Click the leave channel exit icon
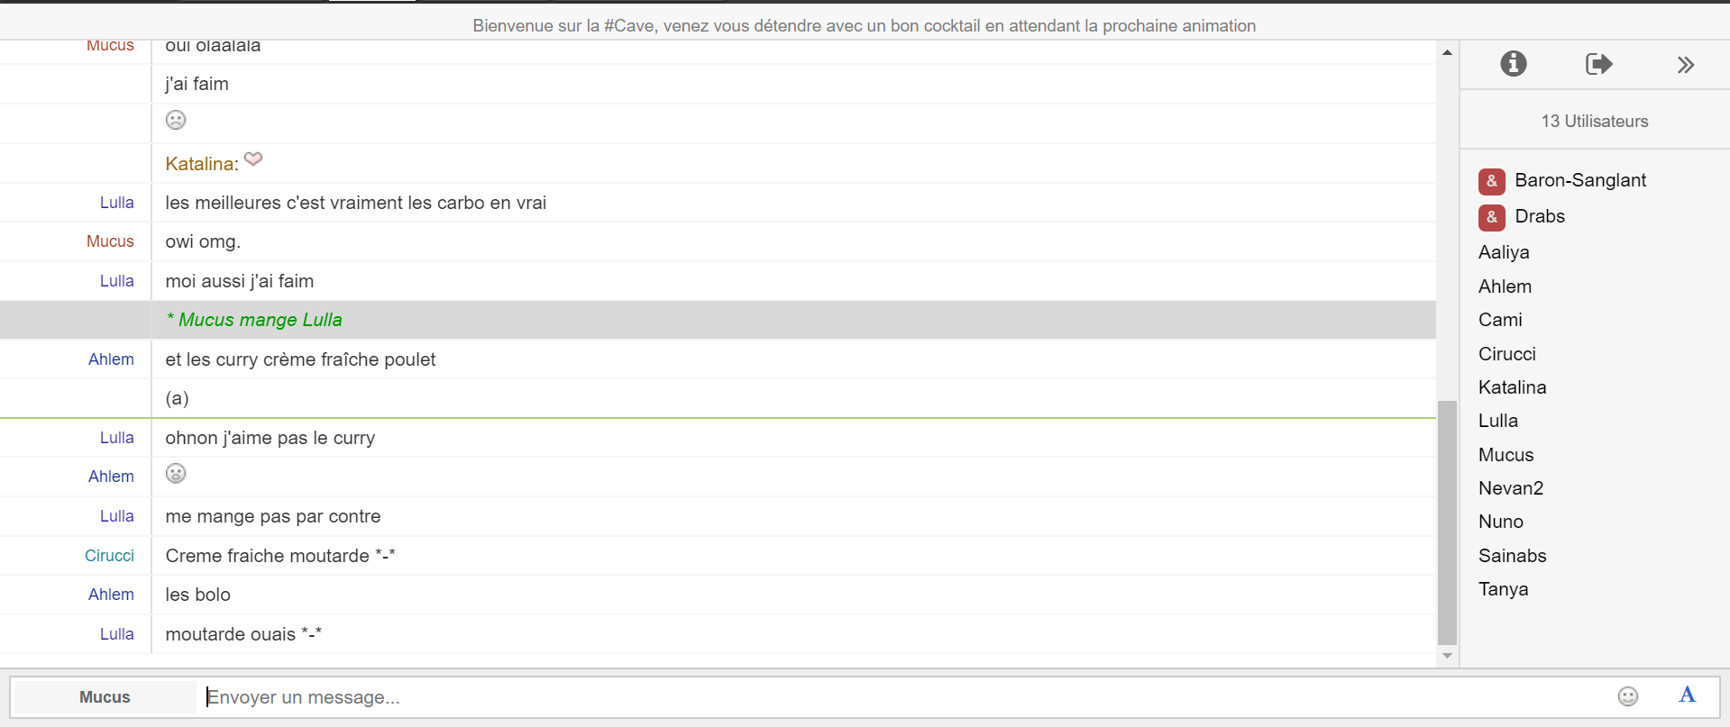The height and width of the screenshot is (727, 1730). (1598, 64)
